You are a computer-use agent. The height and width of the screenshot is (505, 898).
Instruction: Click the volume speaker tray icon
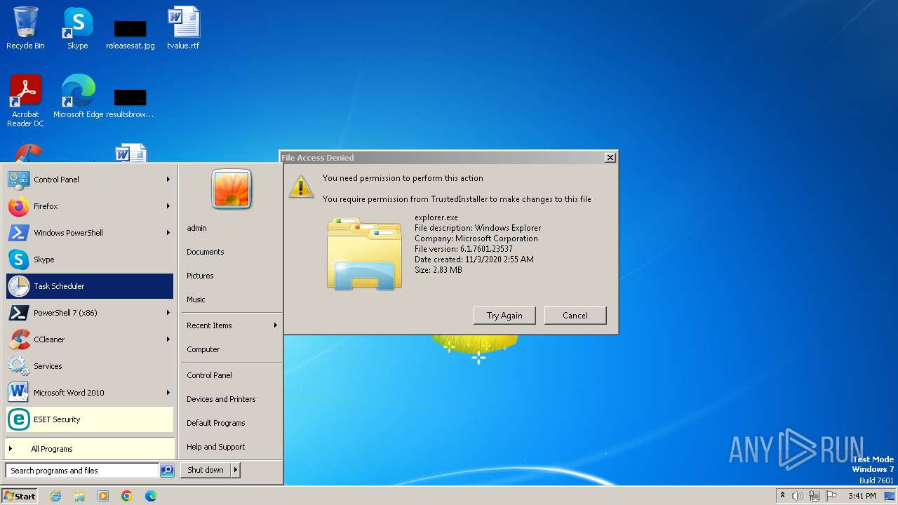click(798, 496)
